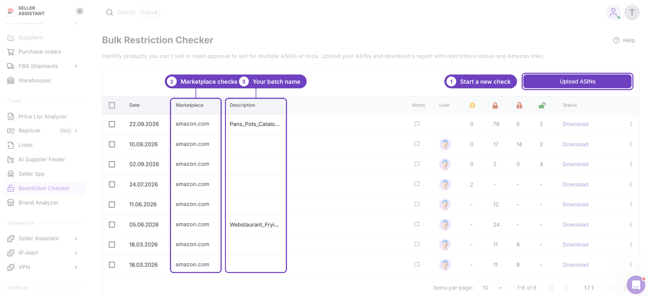Toggle the select-all checkbox in the table header
Viewport: 648px width, 296px height.
[x=112, y=105]
